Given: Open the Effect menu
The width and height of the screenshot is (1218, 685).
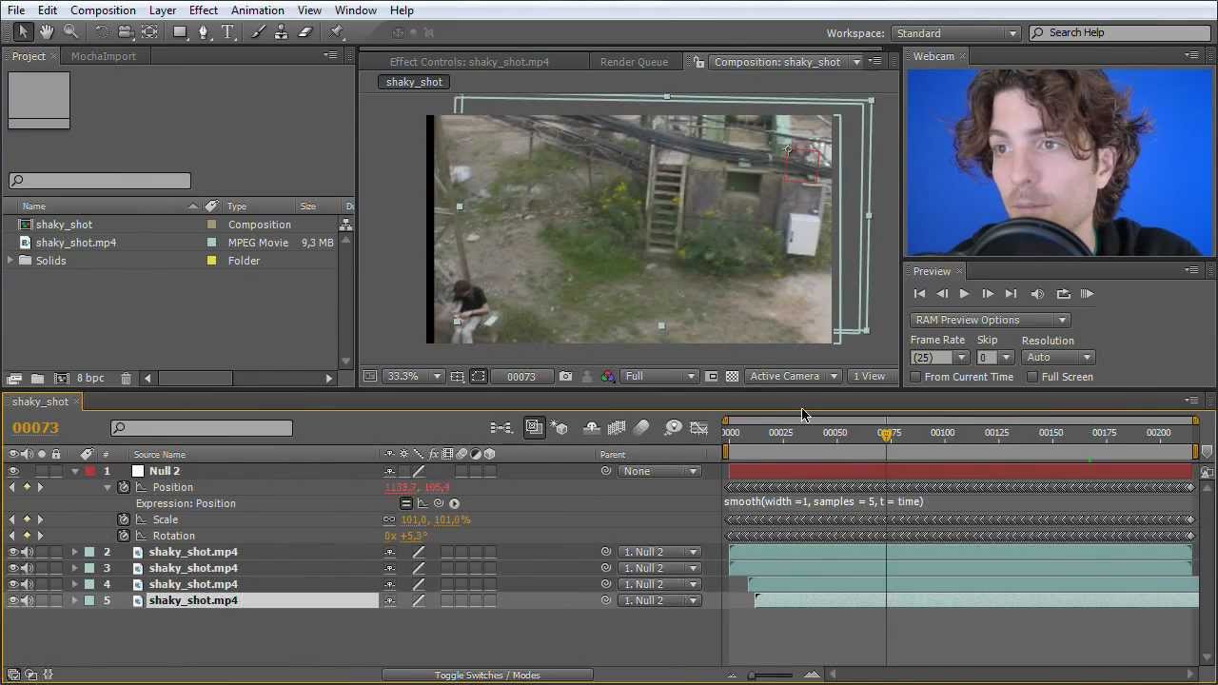Looking at the screenshot, I should [203, 10].
